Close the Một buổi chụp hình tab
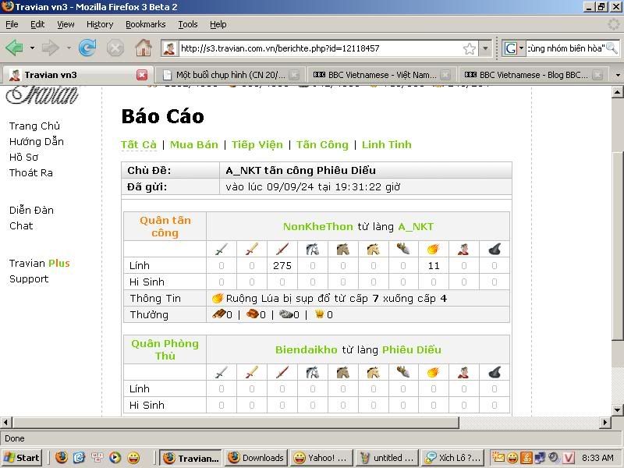 point(294,75)
